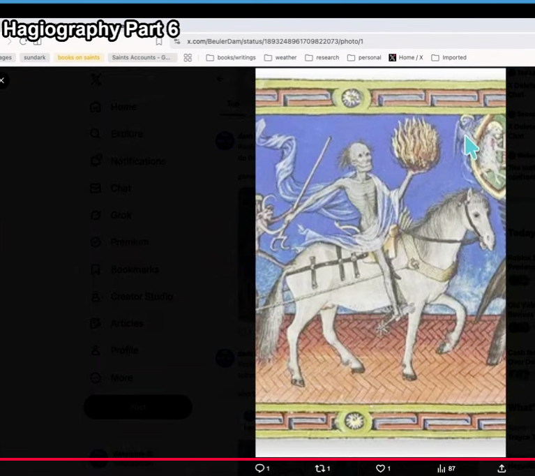Open 'Home / X' bookmark
The height and width of the screenshot is (476, 535).
click(x=406, y=57)
